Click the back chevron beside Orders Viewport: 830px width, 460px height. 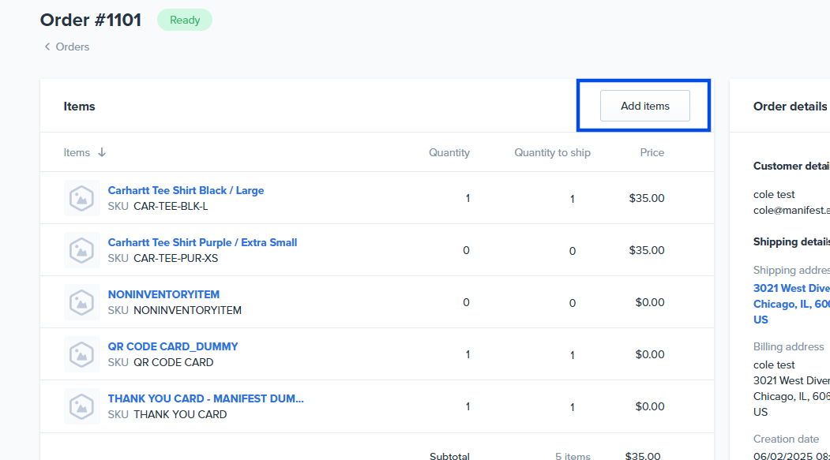47,47
